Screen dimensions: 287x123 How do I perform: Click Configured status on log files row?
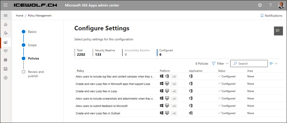click(x=227, y=76)
